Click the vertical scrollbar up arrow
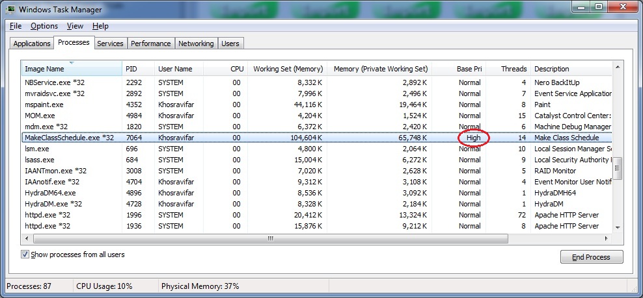 coord(618,67)
